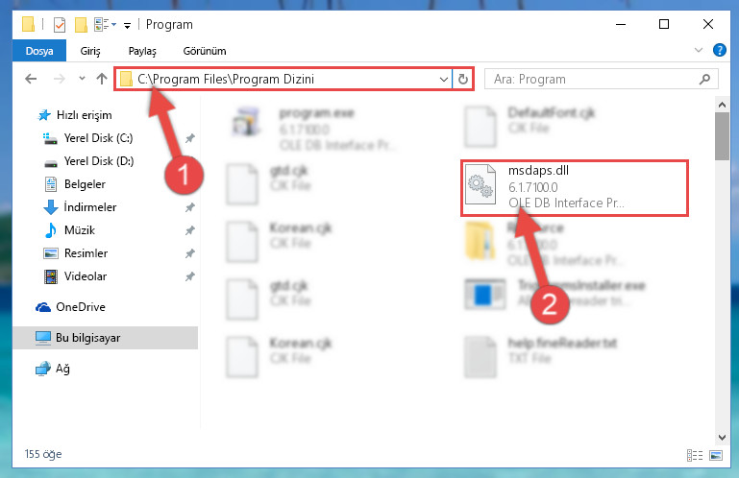Image resolution: width=739 pixels, height=478 pixels.
Task: Click the vertical scrollbar down arrow
Action: pyautogui.click(x=722, y=437)
